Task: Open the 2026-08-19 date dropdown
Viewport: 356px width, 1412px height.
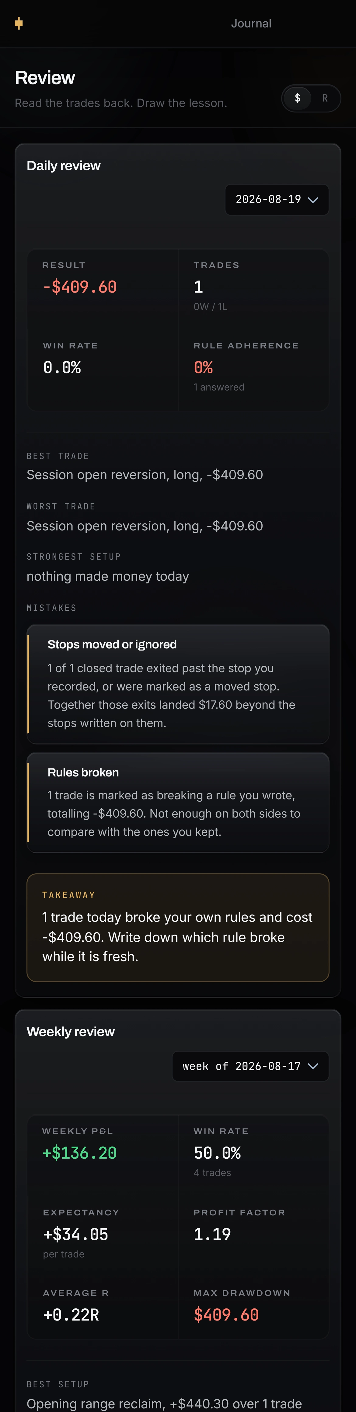Action: coord(277,200)
